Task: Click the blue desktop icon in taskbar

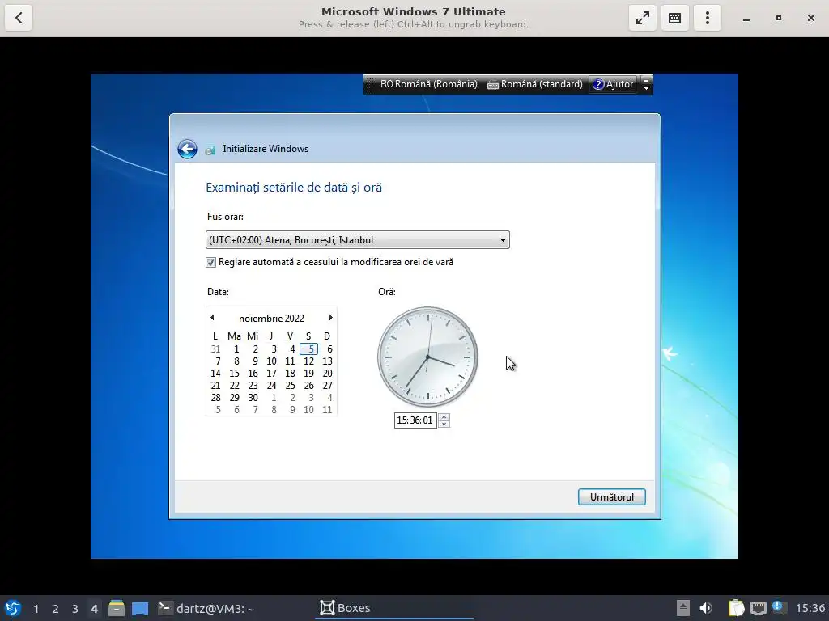Action: pyautogui.click(x=140, y=608)
